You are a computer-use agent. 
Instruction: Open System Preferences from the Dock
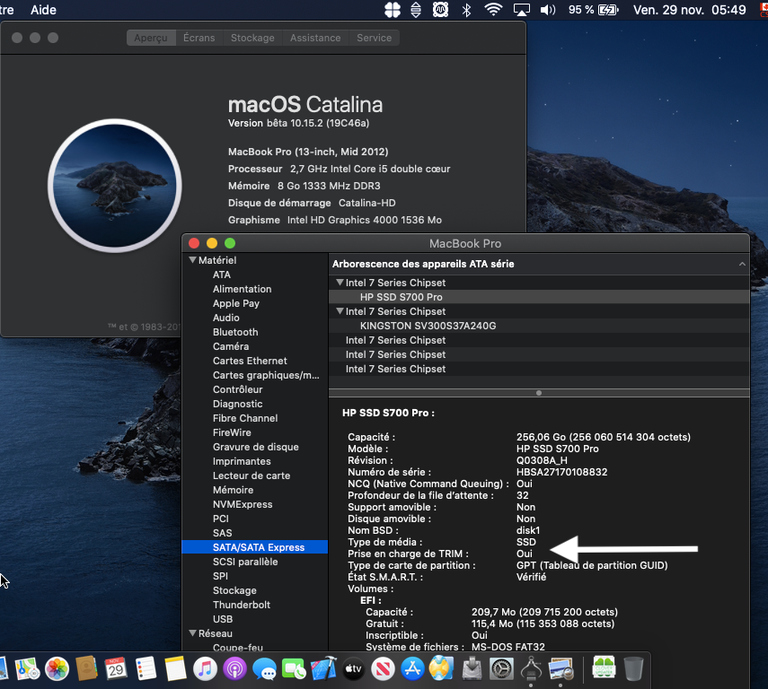(501, 668)
